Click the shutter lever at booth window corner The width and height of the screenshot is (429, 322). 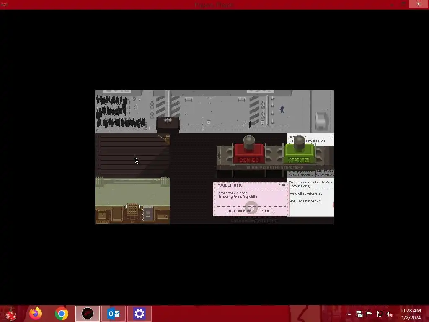pyautogui.click(x=166, y=139)
